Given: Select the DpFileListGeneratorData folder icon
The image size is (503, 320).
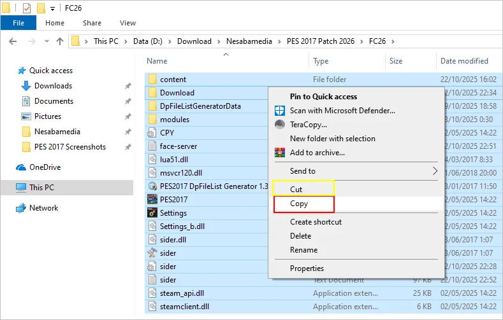Looking at the screenshot, I should (152, 106).
